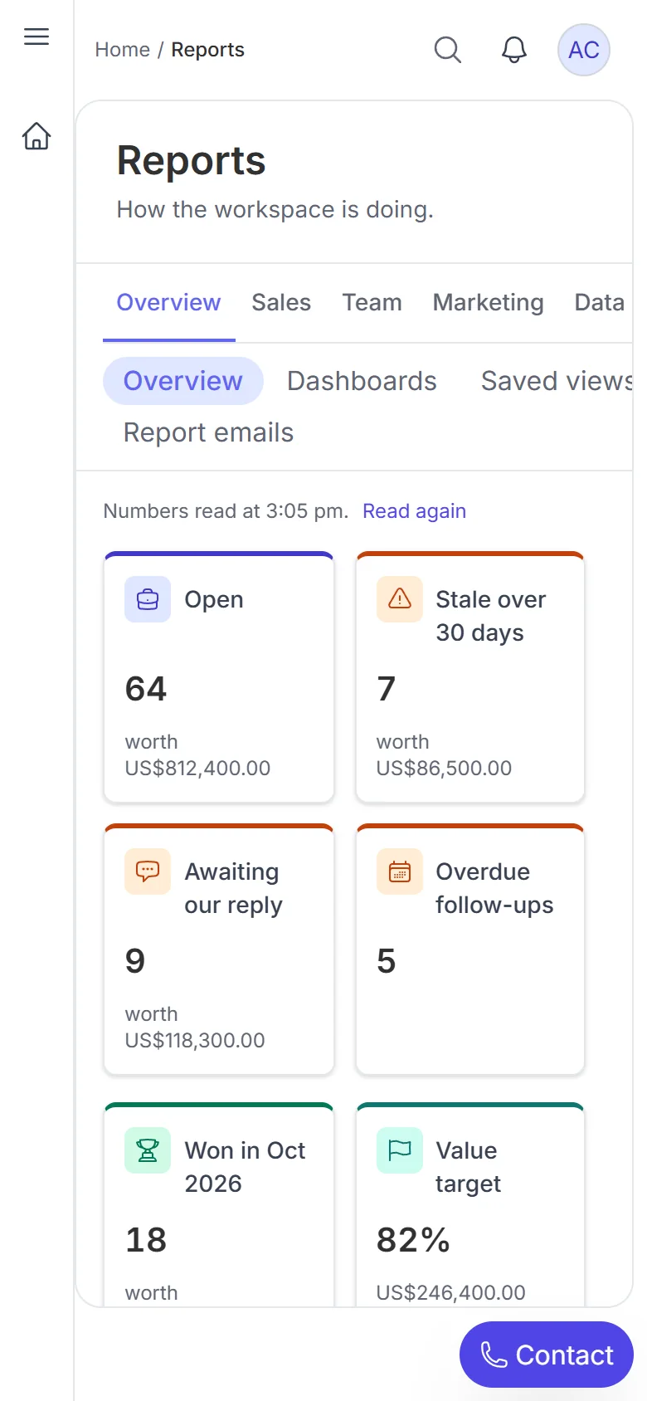Open the Saved views sub-tab

557,381
